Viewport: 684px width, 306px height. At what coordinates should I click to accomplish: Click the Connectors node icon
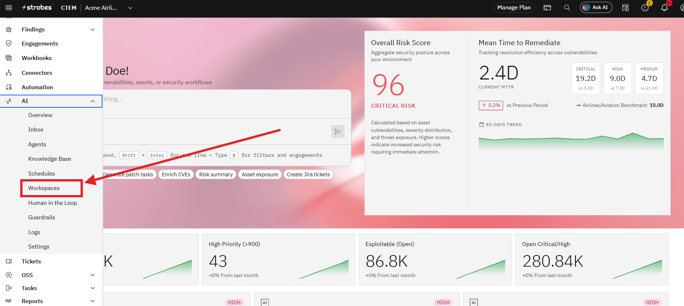click(x=9, y=73)
